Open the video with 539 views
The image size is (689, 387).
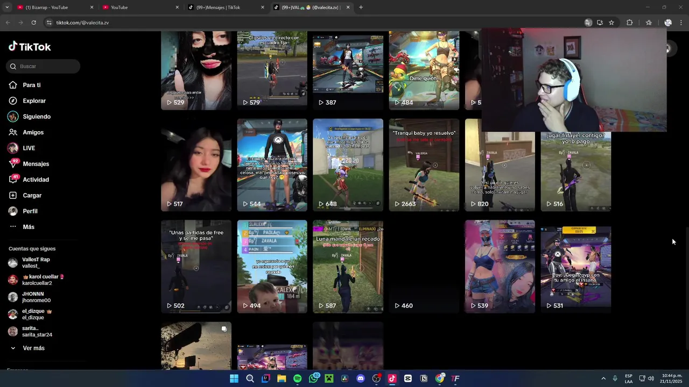(x=500, y=267)
